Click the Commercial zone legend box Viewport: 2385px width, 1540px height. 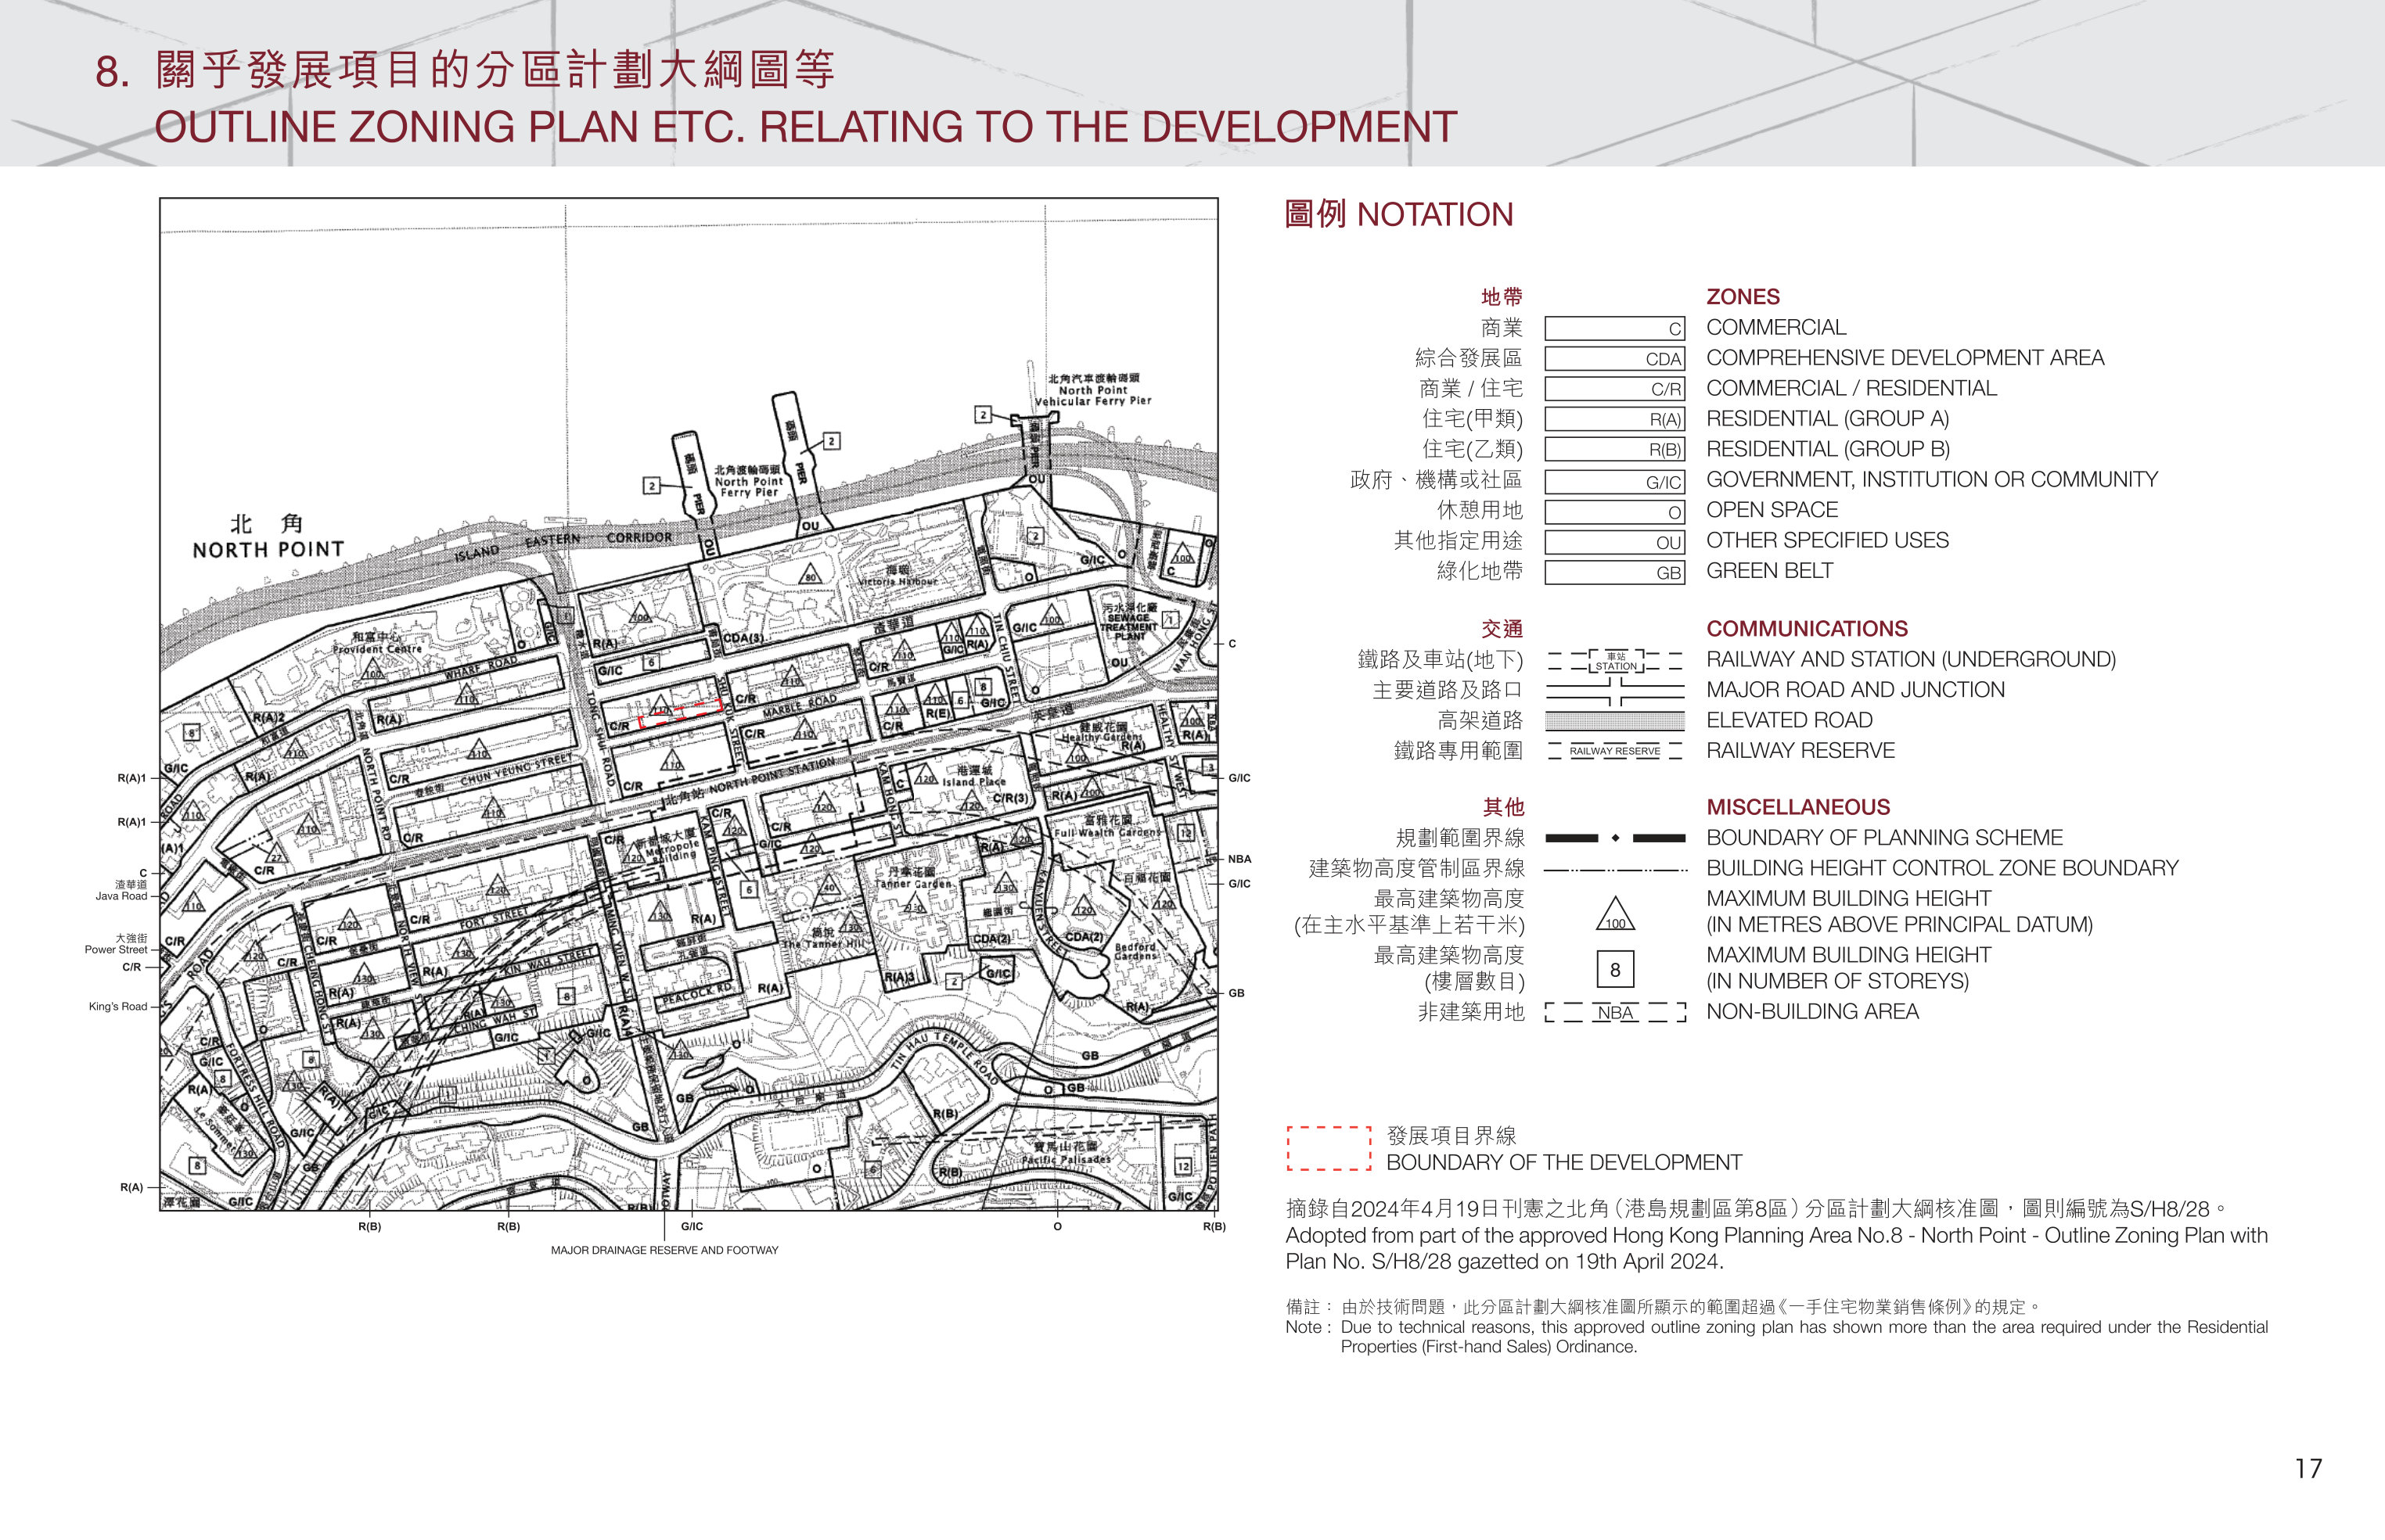(1615, 328)
